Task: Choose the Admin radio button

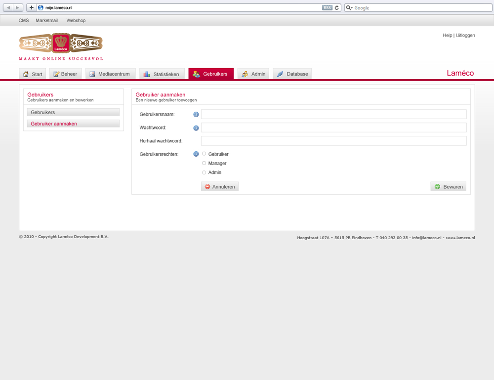Action: click(204, 172)
